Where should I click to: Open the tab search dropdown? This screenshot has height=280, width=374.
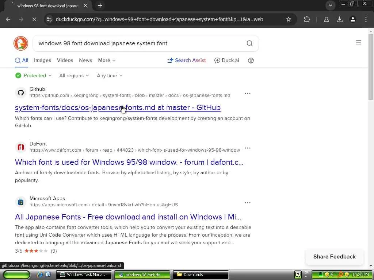(x=330, y=5)
